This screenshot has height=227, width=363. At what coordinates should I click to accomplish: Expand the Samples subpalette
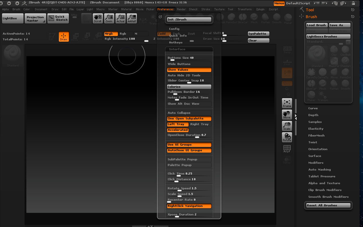coord(315,122)
